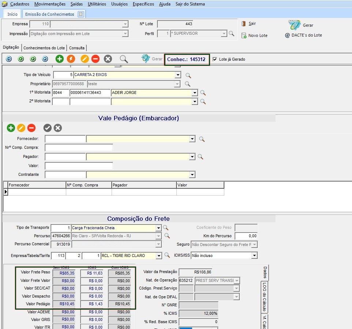Close the Emissão de Conhecimentos tab
352x329 pixels.
click(x=81, y=14)
